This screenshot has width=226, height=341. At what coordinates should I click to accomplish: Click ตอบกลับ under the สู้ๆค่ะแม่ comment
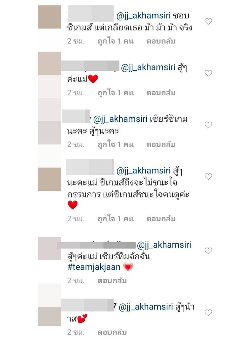point(161,93)
